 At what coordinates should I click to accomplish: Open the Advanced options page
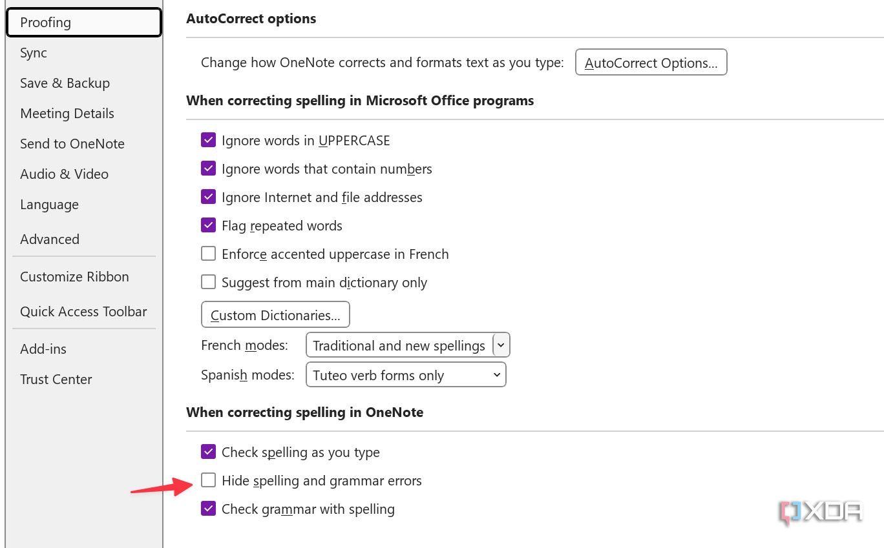pyautogui.click(x=50, y=239)
